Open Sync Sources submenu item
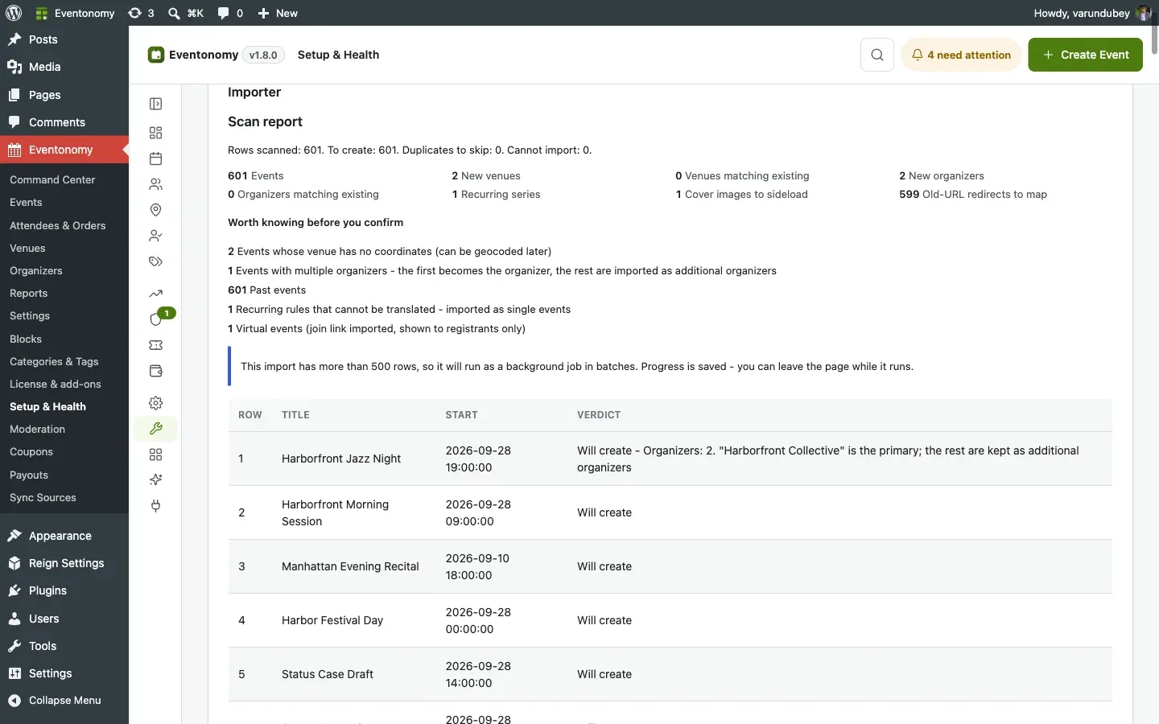This screenshot has height=724, width=1159. coord(43,497)
